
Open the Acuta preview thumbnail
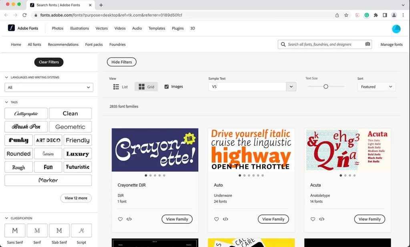tap(348, 150)
